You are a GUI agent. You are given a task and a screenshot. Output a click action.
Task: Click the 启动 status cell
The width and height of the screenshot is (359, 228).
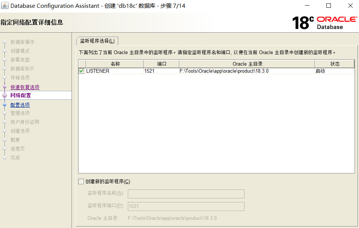coord(335,71)
